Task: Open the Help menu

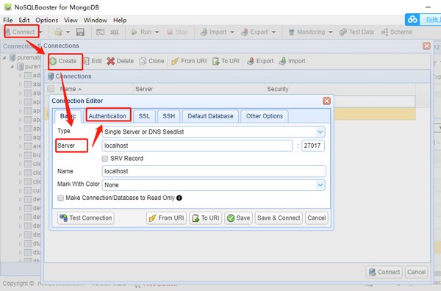Action: point(120,21)
